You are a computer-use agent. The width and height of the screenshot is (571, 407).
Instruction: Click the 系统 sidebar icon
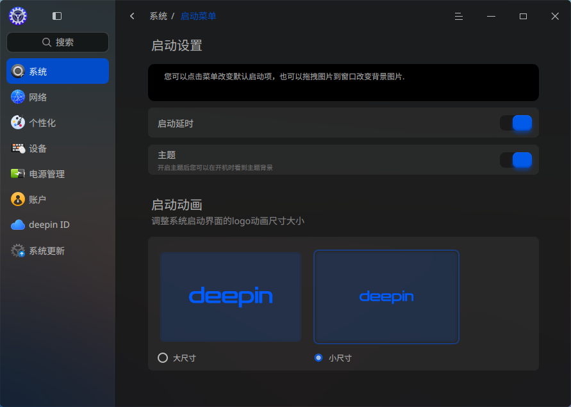[18, 71]
